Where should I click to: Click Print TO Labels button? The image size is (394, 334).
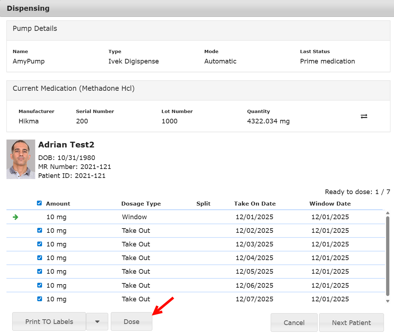pos(49,322)
